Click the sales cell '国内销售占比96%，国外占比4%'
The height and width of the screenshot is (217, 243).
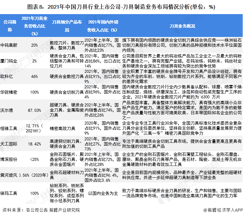pos(102,92)
